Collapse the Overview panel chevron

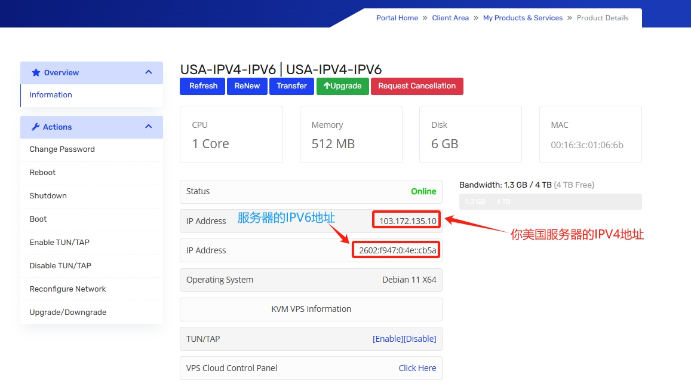click(149, 72)
